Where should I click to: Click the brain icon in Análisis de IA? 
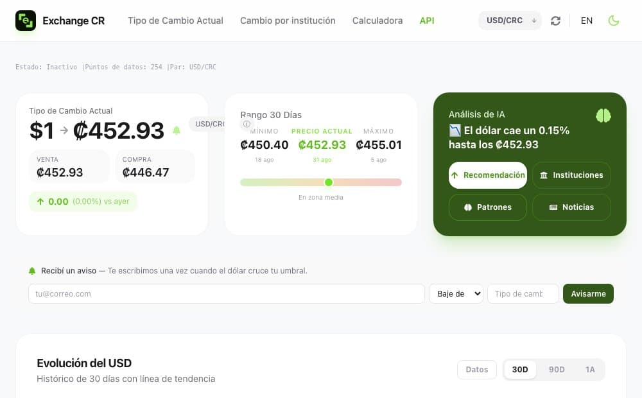[x=603, y=116]
